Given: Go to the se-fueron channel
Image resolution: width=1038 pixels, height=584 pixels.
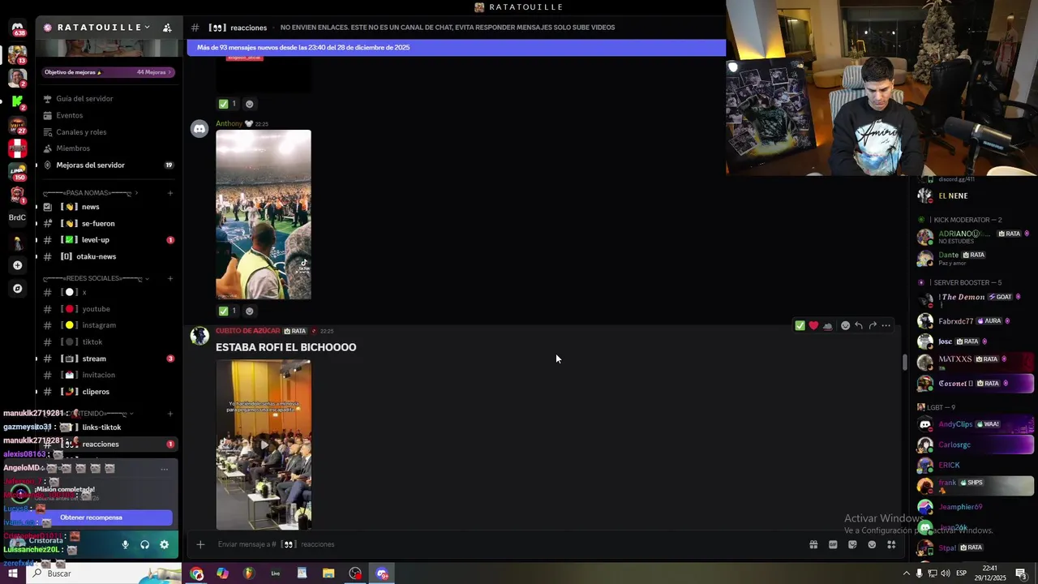Looking at the screenshot, I should click(x=109, y=223).
